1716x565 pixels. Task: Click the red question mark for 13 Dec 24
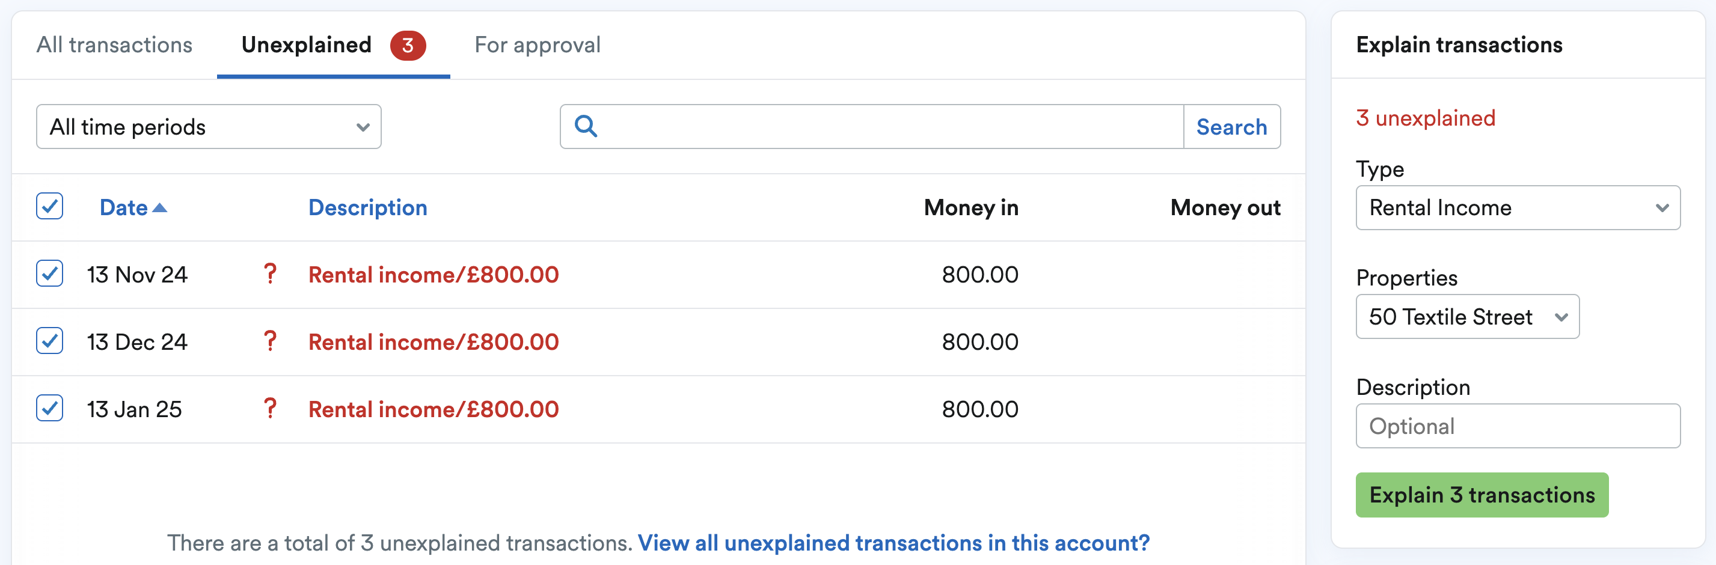270,341
